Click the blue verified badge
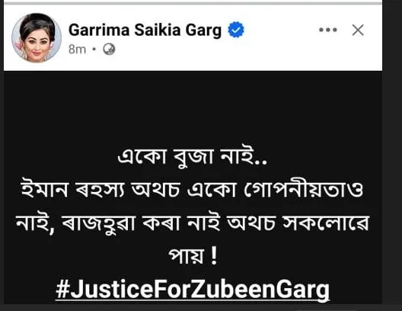This screenshot has height=311, width=402. (236, 30)
